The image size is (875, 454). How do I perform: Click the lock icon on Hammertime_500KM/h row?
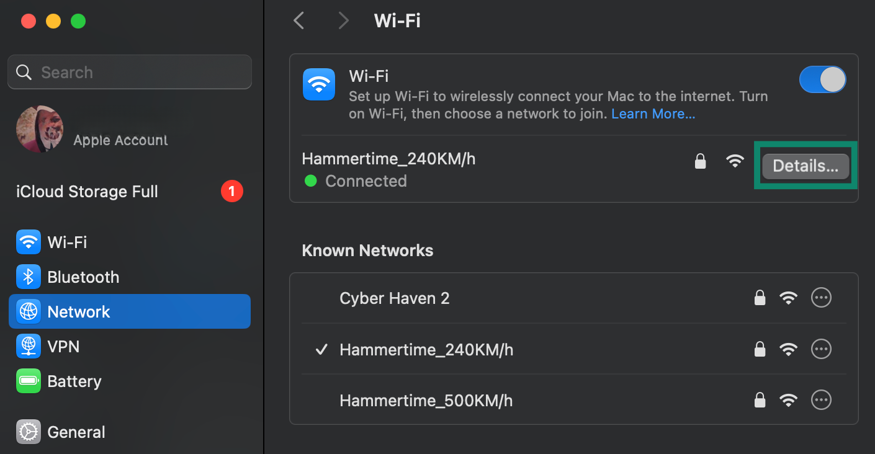point(760,400)
